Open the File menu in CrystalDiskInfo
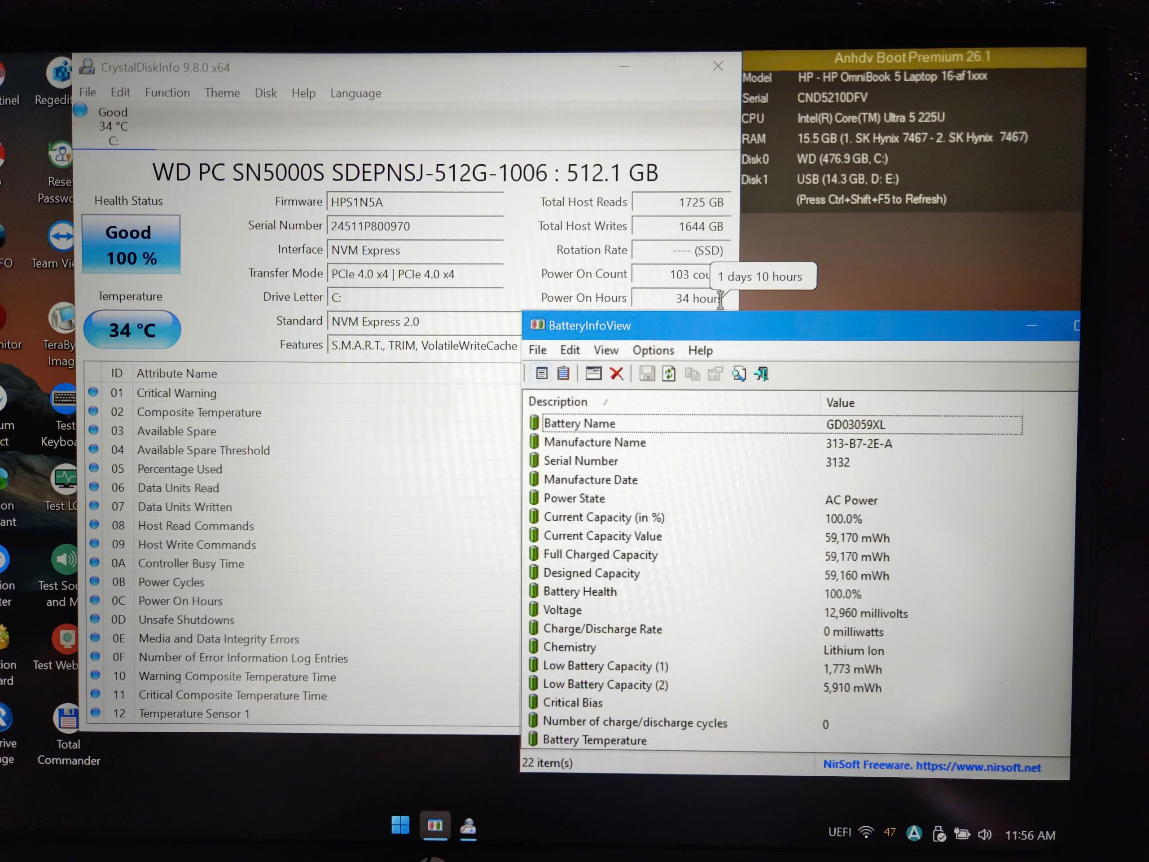This screenshot has height=862, width=1149. click(87, 92)
